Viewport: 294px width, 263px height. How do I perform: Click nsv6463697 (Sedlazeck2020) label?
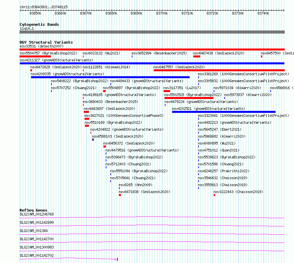(x=109, y=109)
